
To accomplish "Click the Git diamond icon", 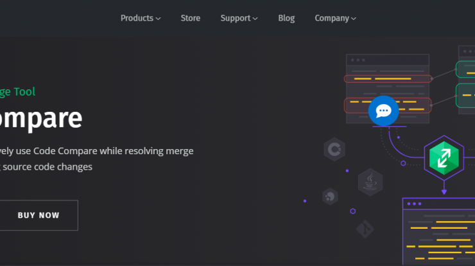I will pos(365,229).
